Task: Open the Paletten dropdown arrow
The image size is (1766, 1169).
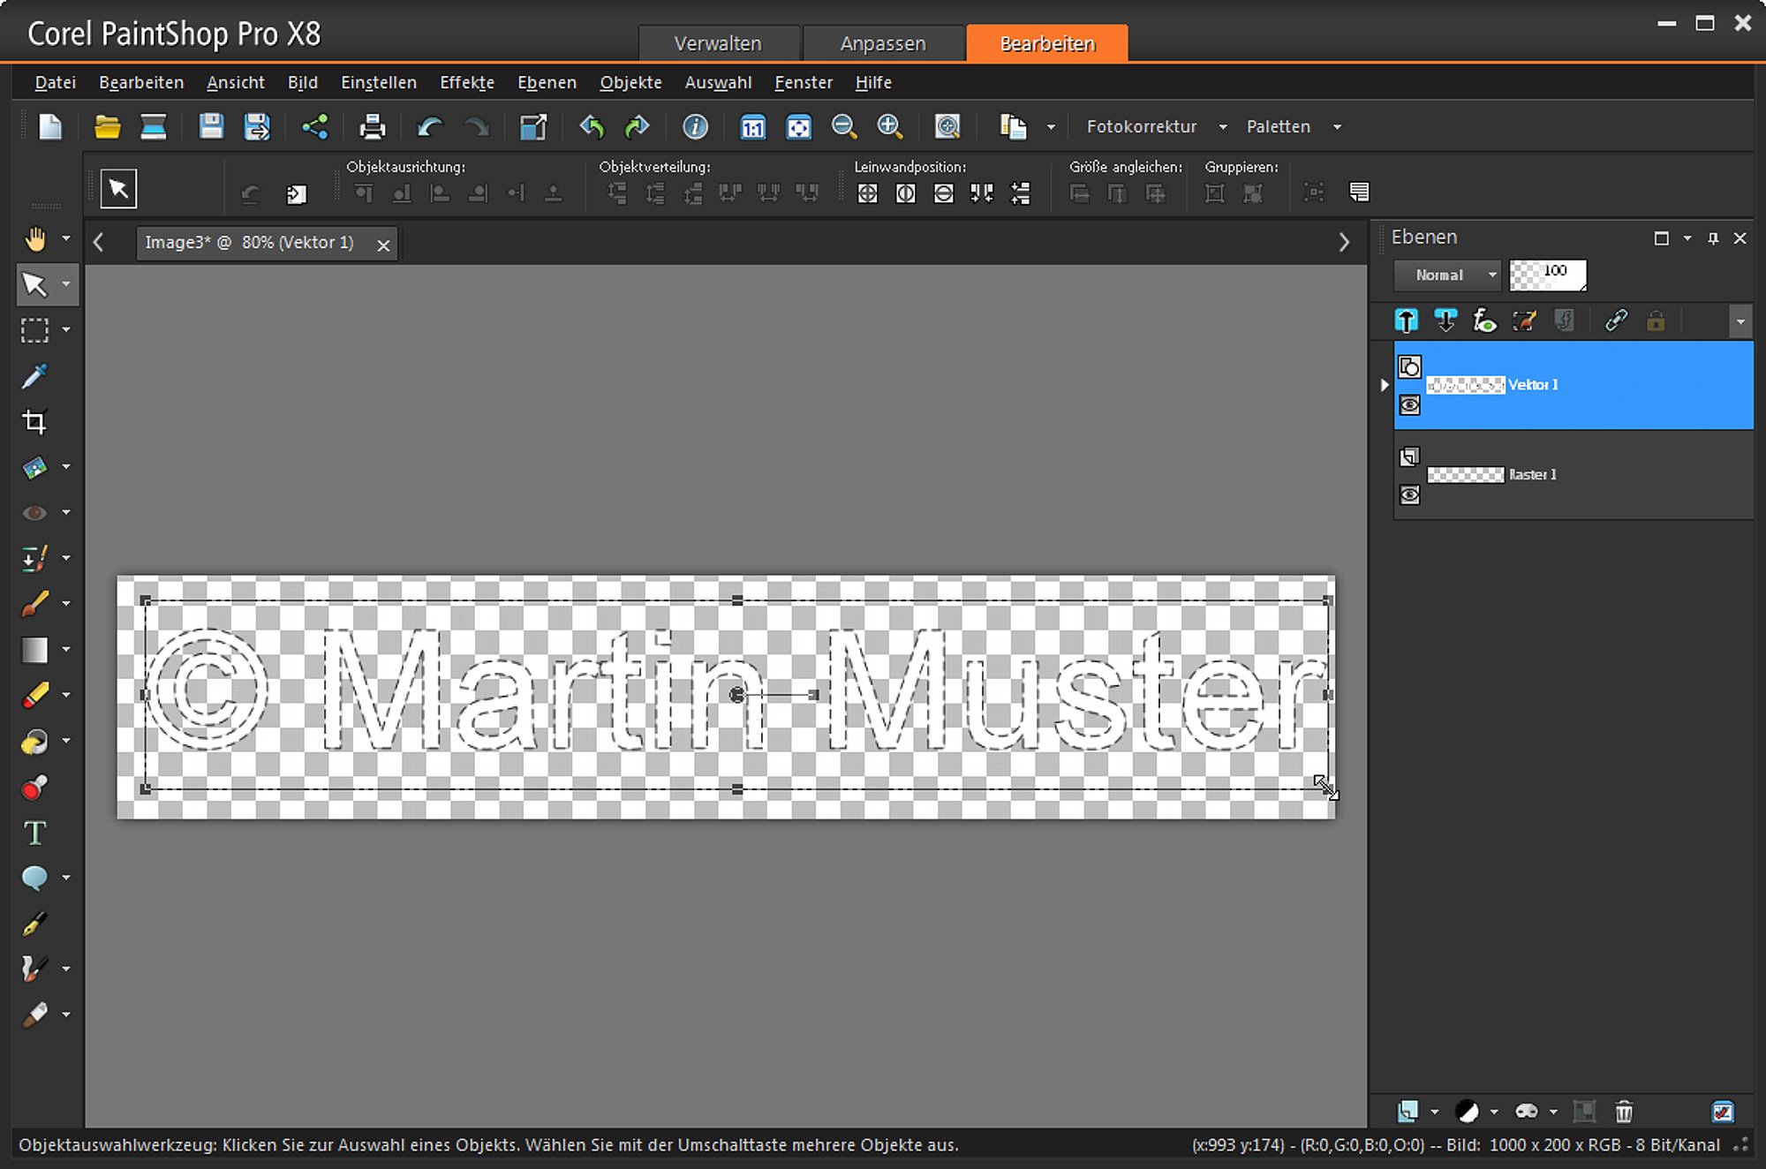Action: pos(1338,127)
